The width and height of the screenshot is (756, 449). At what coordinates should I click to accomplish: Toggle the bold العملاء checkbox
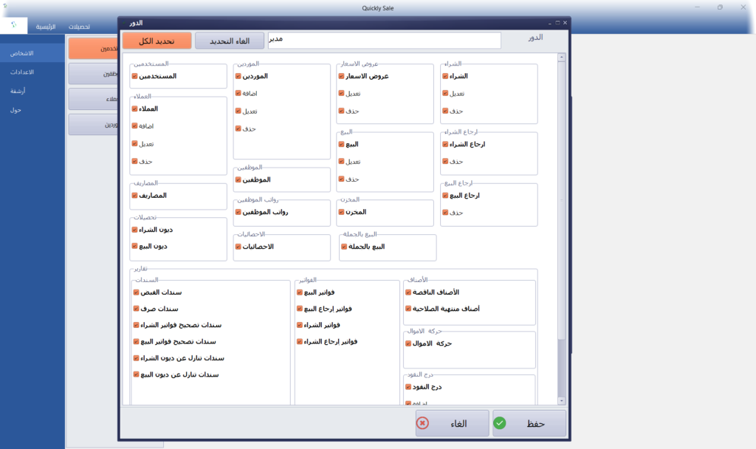point(134,109)
